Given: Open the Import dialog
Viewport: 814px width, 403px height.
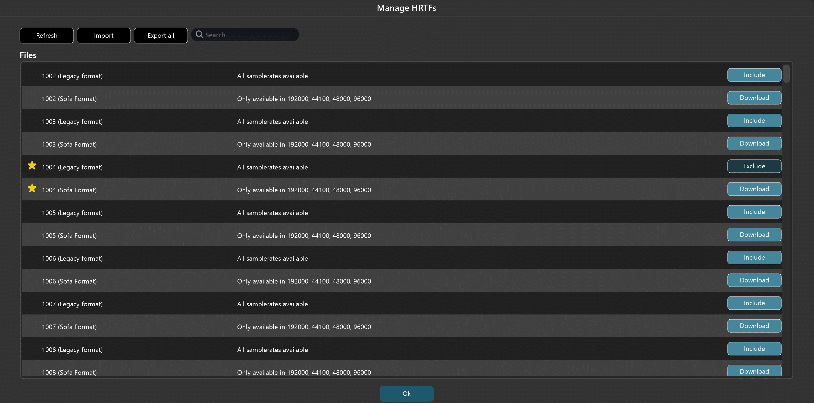Looking at the screenshot, I should point(104,35).
